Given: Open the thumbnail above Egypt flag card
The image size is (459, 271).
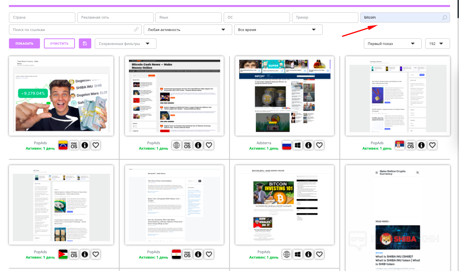Looking at the screenshot, I should point(174,205).
